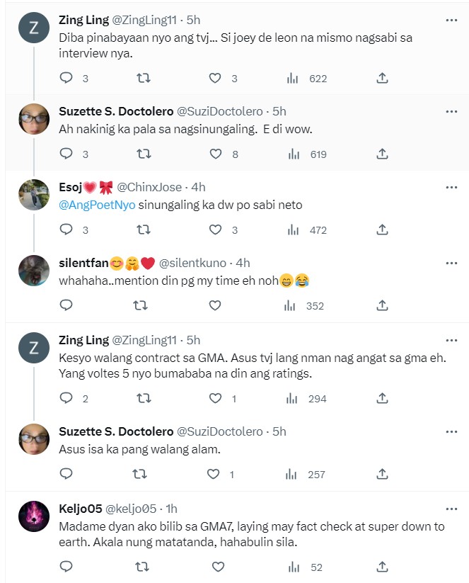Reply to Zing Ling's tweet about tvj interview
Image resolution: width=469 pixels, height=583 pixels.
coord(66,78)
